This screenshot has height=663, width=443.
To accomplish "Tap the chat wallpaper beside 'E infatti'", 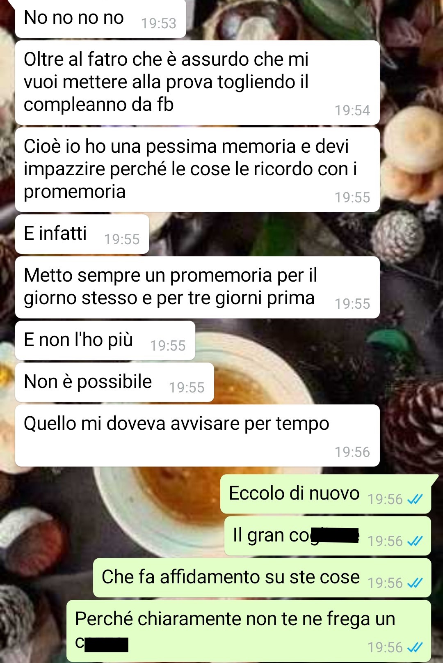I will coord(263,234).
